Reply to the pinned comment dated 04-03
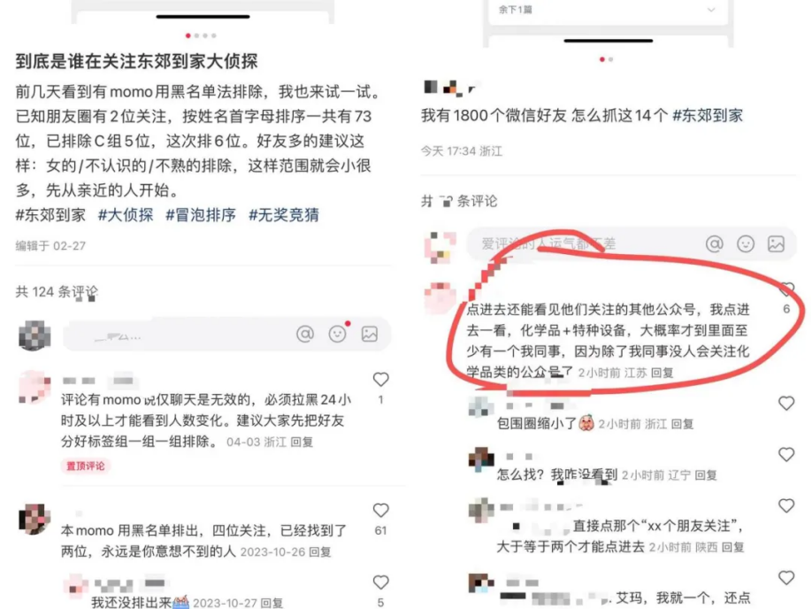The image size is (812, 609). (302, 442)
